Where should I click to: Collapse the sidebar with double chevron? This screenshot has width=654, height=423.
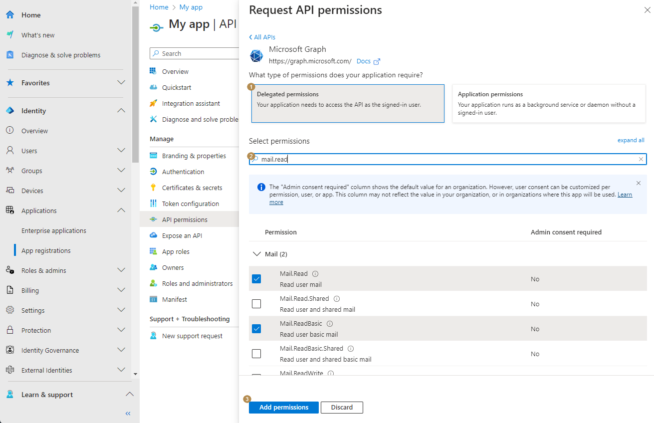point(128,413)
